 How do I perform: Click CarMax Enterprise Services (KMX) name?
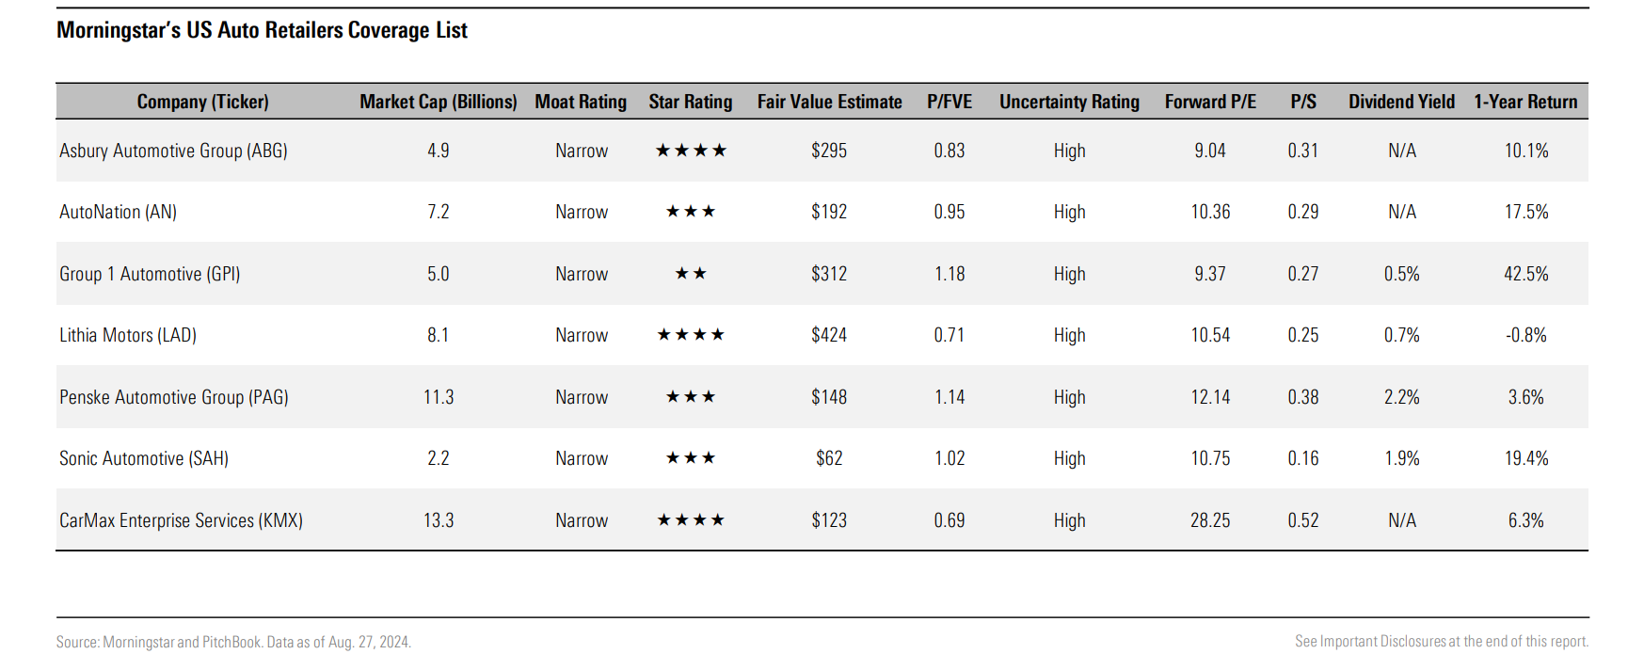click(x=181, y=520)
